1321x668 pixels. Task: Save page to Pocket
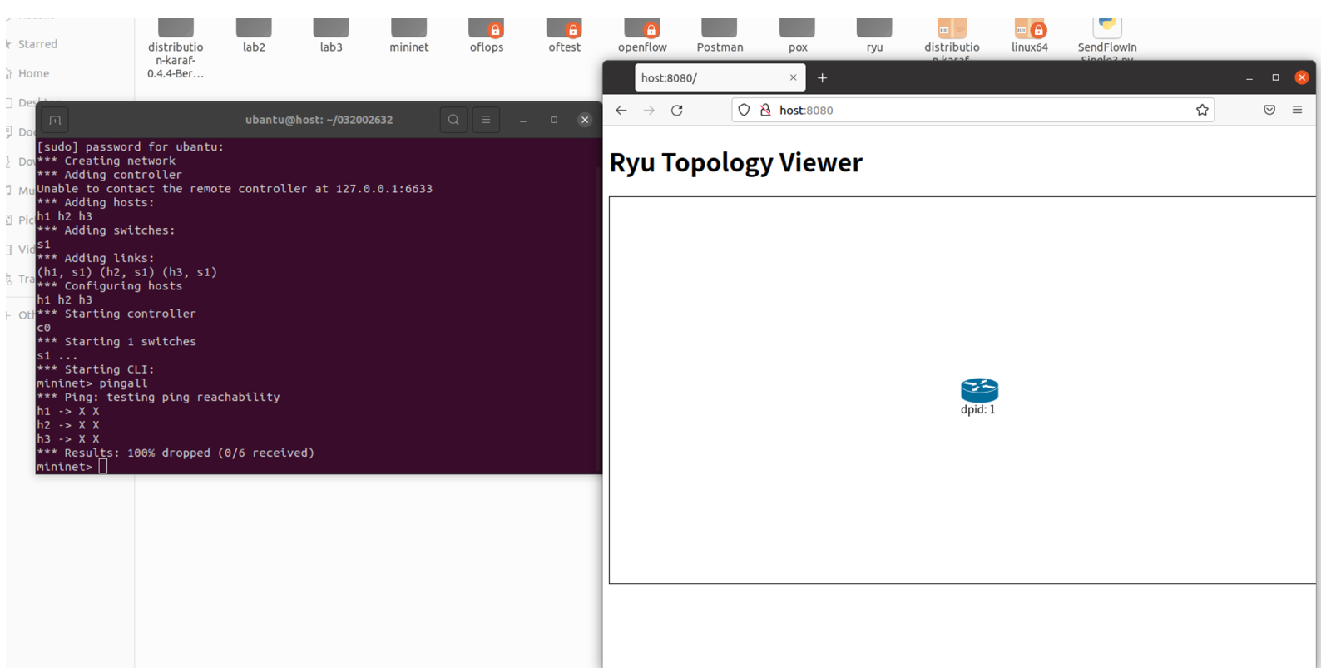1269,110
